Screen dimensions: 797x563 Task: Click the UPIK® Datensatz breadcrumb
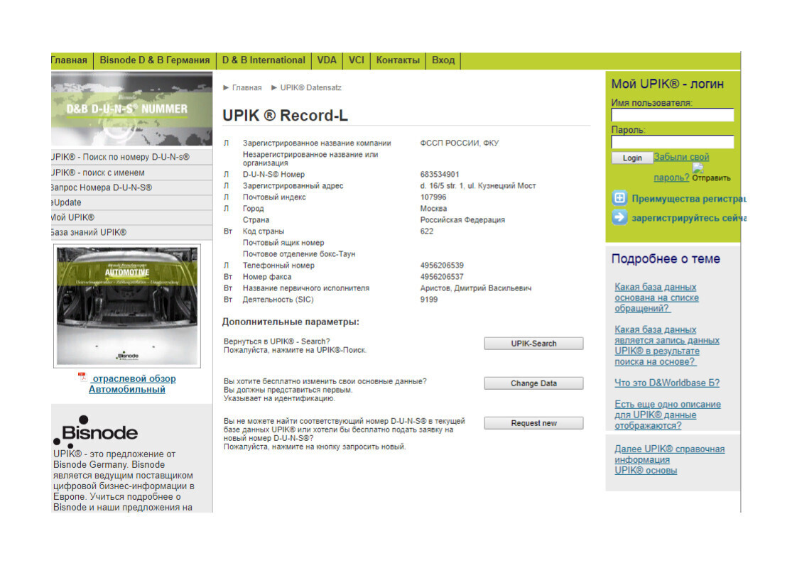(310, 87)
